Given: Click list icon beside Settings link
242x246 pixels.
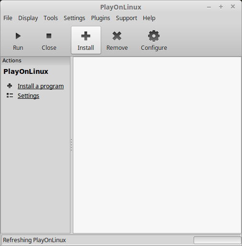Looking at the screenshot, I should click(10, 95).
